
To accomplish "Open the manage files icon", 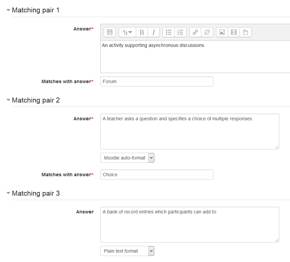I will [246, 32].
